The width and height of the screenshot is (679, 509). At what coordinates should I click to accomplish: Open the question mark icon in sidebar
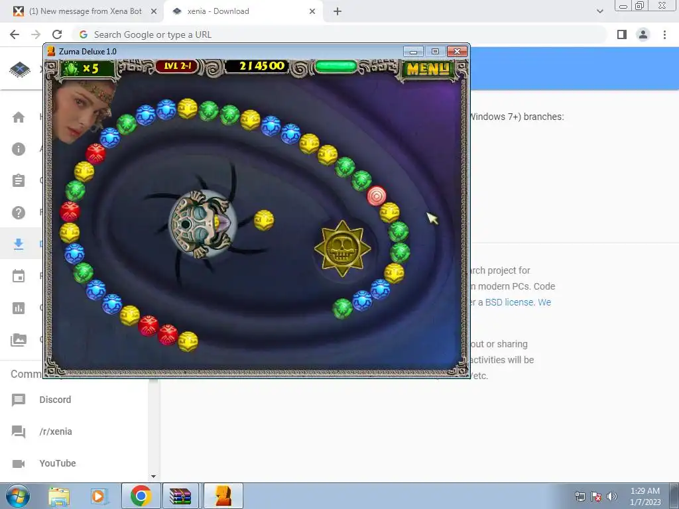[19, 213]
